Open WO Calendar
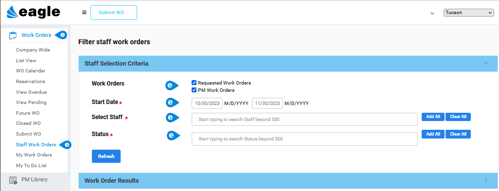The width and height of the screenshot is (499, 191). 31,71
